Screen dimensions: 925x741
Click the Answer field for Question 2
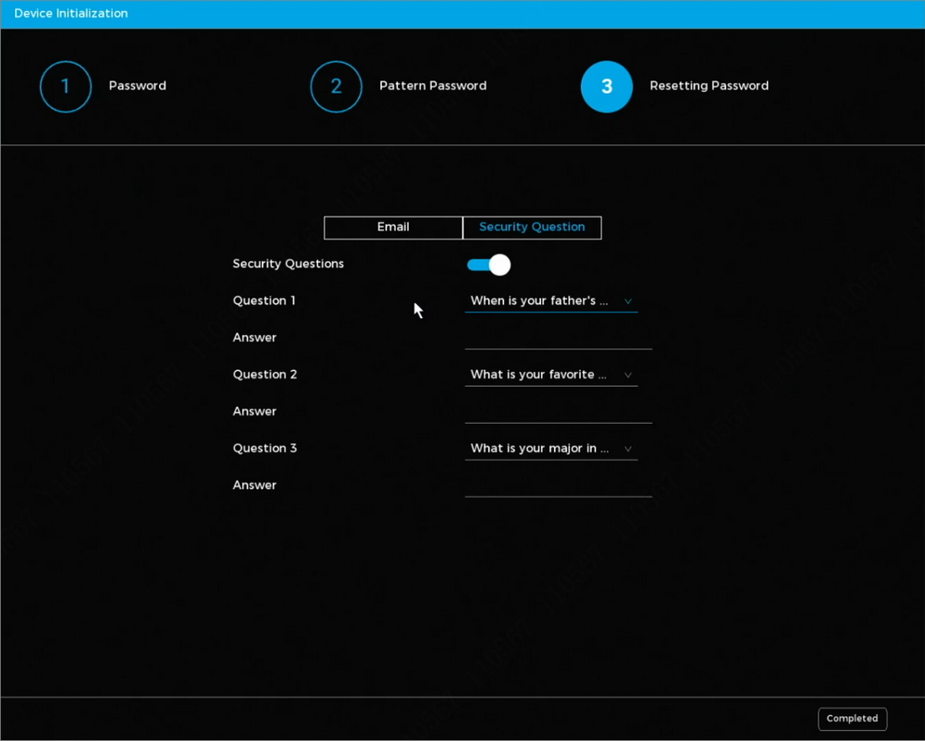[x=558, y=412]
